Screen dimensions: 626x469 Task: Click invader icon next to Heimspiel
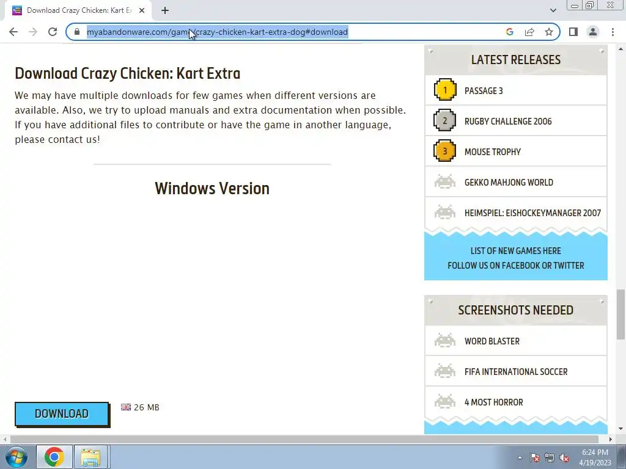click(x=445, y=212)
